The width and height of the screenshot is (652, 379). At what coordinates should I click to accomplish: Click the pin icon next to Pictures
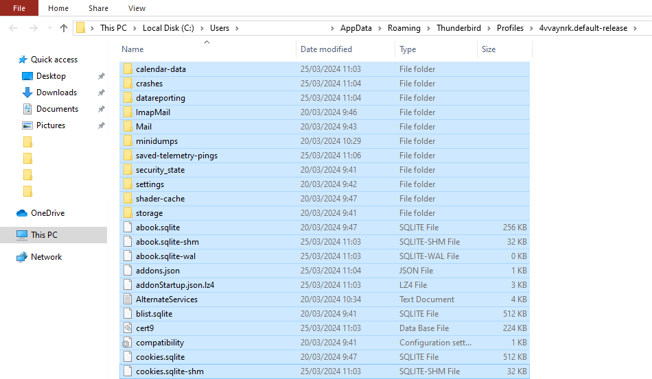(101, 125)
